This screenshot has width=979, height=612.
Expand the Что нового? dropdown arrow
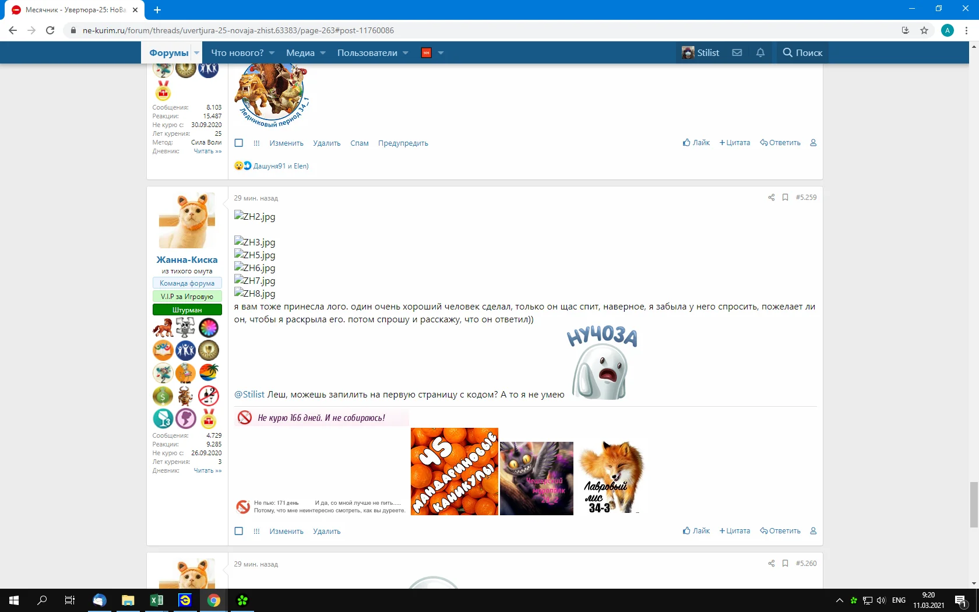pos(272,53)
